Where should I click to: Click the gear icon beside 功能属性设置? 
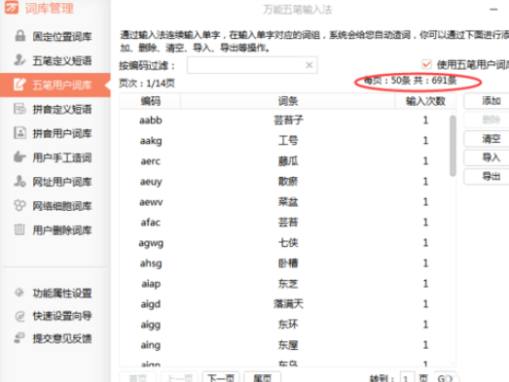tap(19, 293)
